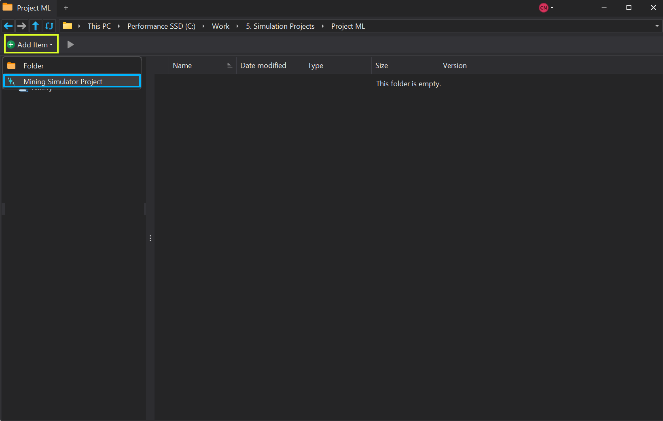
Task: Refresh the current folder view
Action: pos(49,26)
